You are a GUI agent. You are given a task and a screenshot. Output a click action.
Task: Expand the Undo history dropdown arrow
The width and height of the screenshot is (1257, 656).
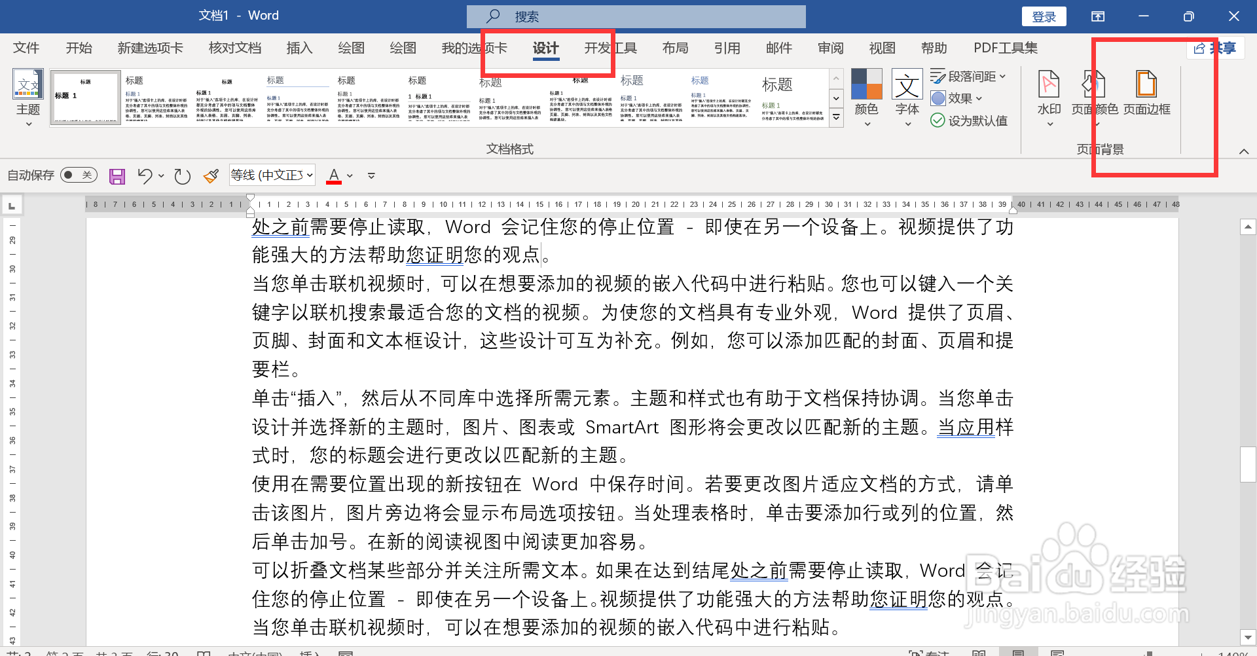coord(161,175)
